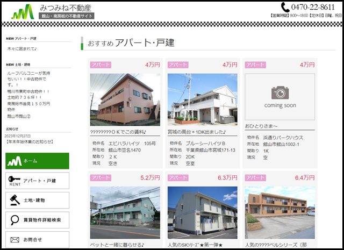Viewport: 344px width, 250px height.
Task: Open the エビハラハイツ 105号 building photo
Action: click(125, 99)
